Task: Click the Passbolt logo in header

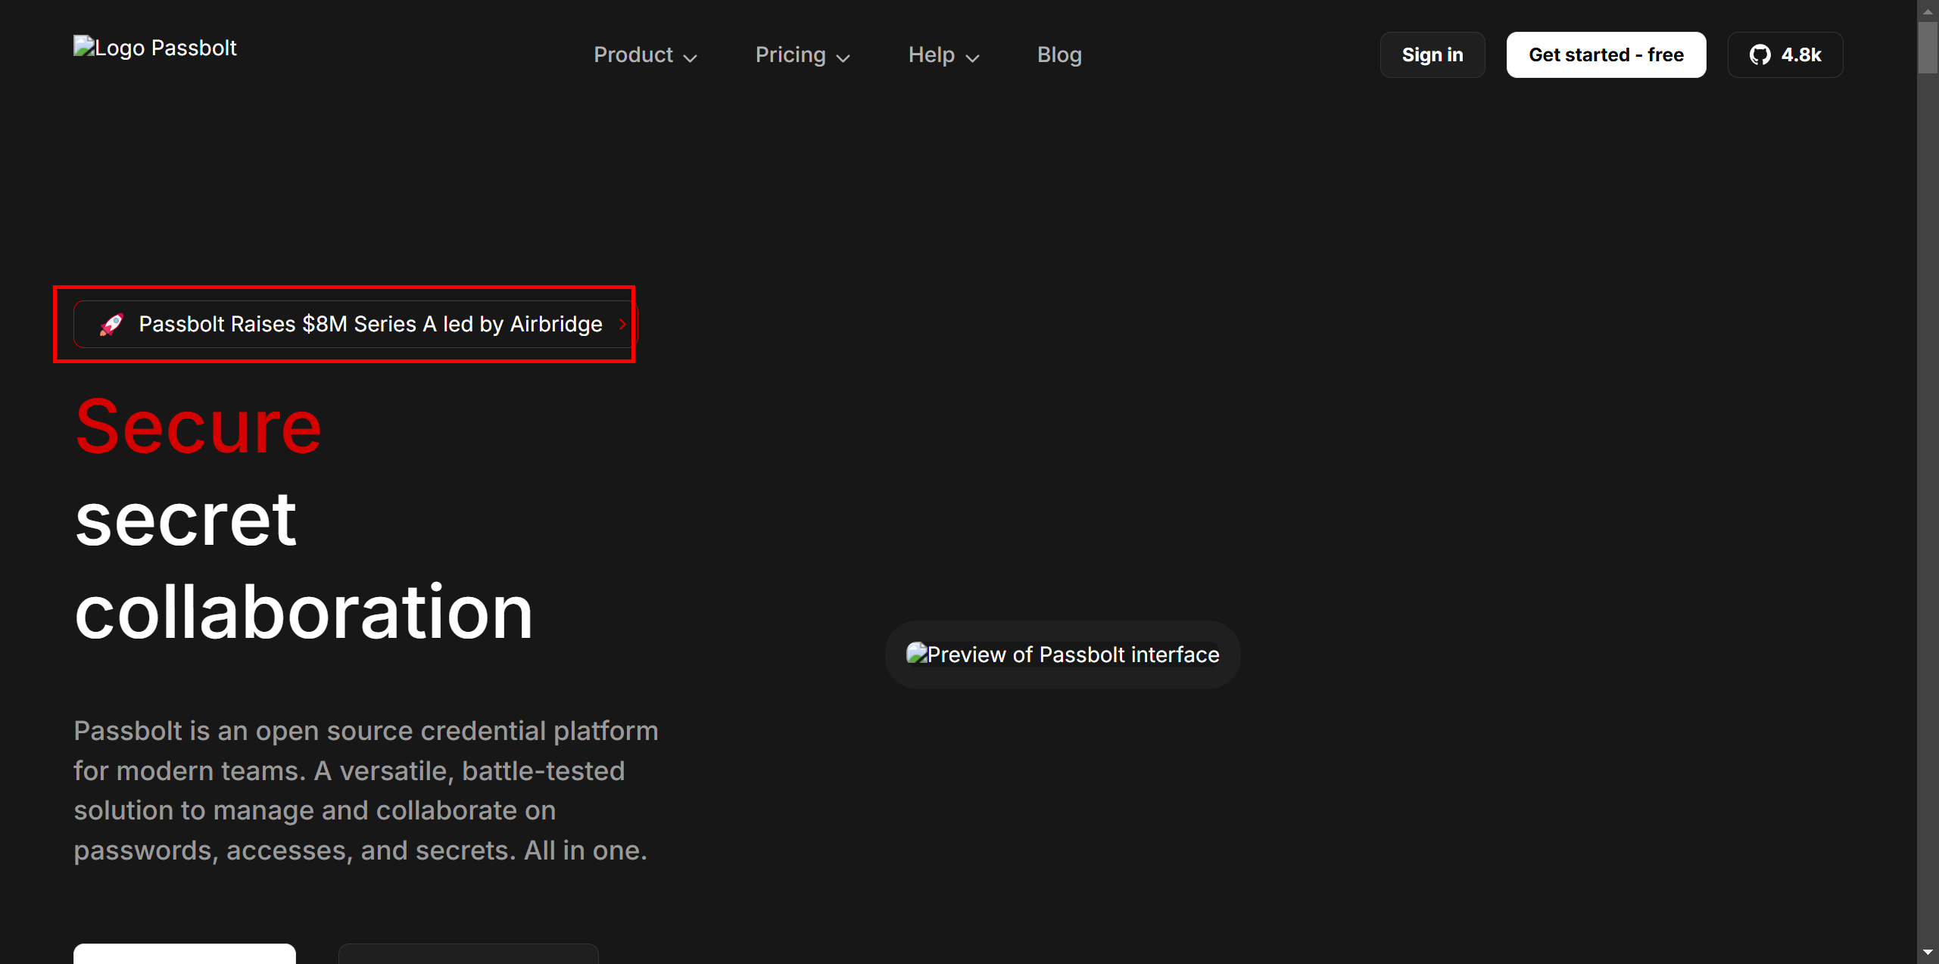Action: 154,48
